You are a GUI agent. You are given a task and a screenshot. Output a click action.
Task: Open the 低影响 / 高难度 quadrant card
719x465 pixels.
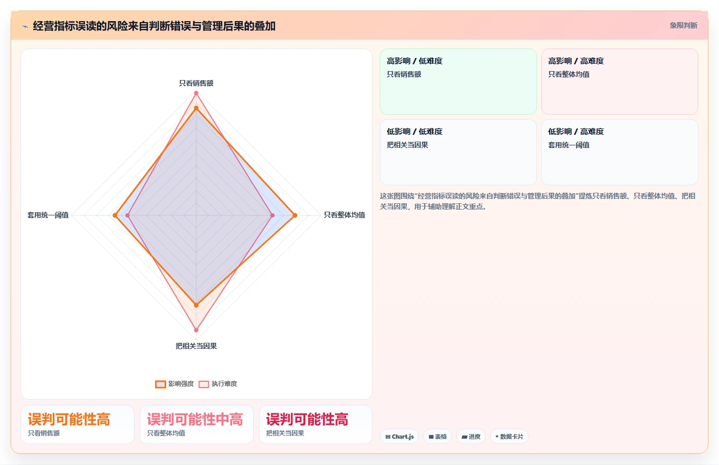click(x=619, y=152)
